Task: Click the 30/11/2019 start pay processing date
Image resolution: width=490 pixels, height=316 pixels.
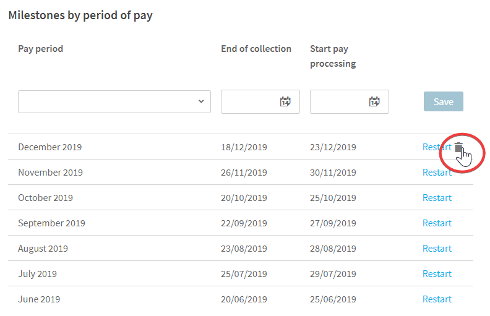Action: point(333,173)
